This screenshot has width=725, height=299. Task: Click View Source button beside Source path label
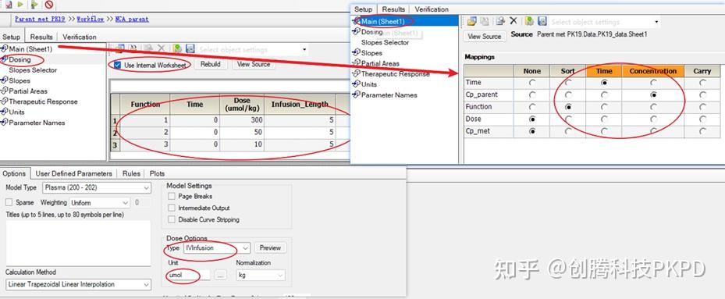pos(484,36)
